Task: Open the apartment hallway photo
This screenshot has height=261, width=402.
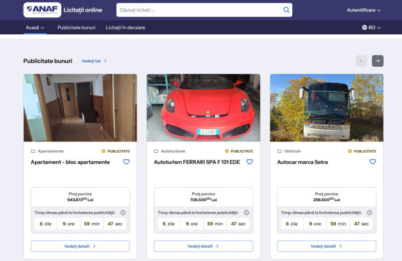Action: pyautogui.click(x=80, y=108)
